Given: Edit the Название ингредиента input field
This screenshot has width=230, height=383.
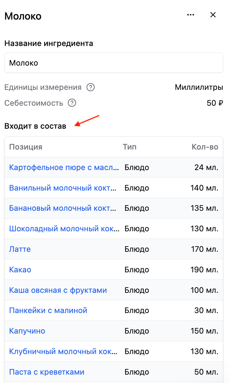Looking at the screenshot, I should click(114, 63).
